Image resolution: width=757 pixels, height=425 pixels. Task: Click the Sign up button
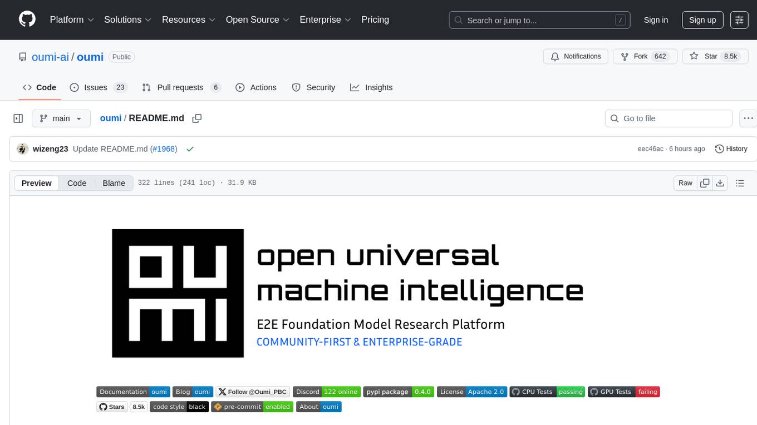[x=702, y=20]
